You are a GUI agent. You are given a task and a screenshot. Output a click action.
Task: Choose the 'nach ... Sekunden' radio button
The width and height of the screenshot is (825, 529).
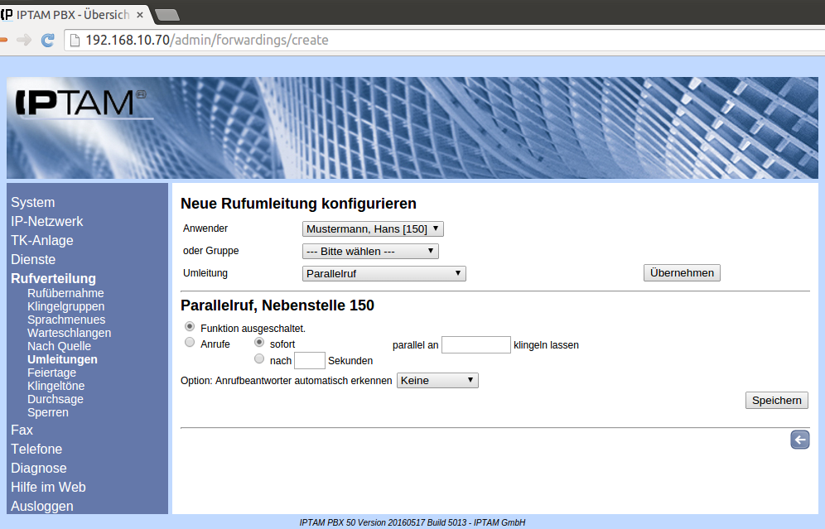(x=259, y=359)
